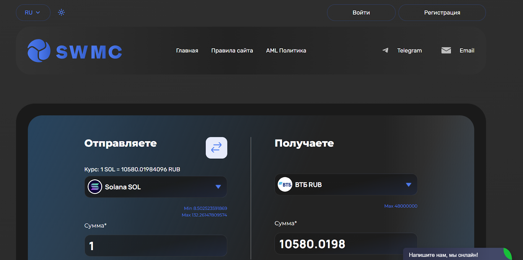Click the Email envelope icon
This screenshot has height=260, width=523.
click(x=446, y=50)
